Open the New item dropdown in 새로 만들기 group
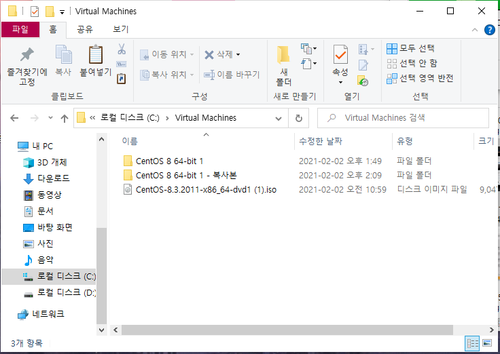The height and width of the screenshot is (354, 500). (308, 49)
